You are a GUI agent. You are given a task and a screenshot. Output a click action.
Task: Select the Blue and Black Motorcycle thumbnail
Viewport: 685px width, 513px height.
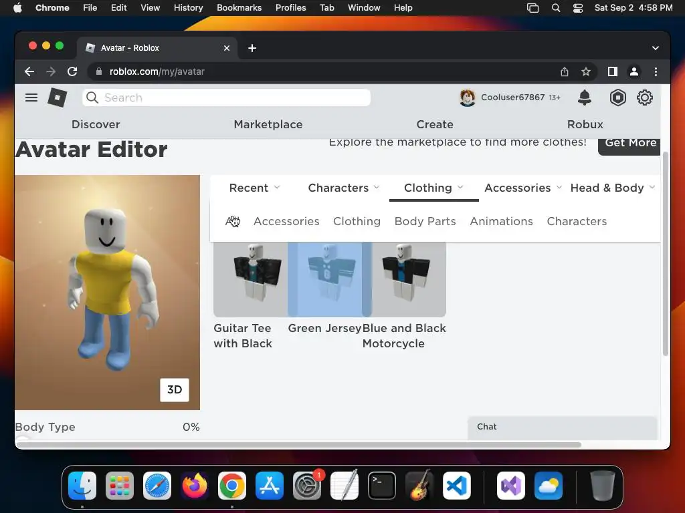pos(405,279)
